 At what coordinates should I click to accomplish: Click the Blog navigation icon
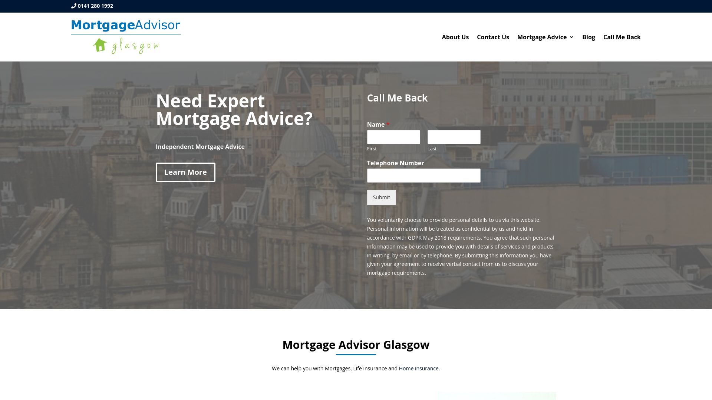click(588, 37)
